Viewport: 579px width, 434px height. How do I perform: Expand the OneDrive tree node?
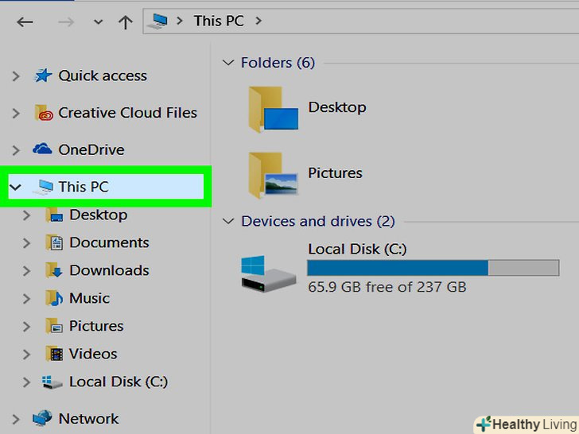pos(16,150)
